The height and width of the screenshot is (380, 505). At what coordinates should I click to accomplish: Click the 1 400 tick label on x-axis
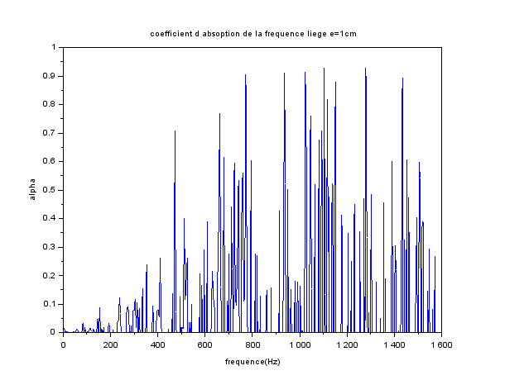coord(394,344)
